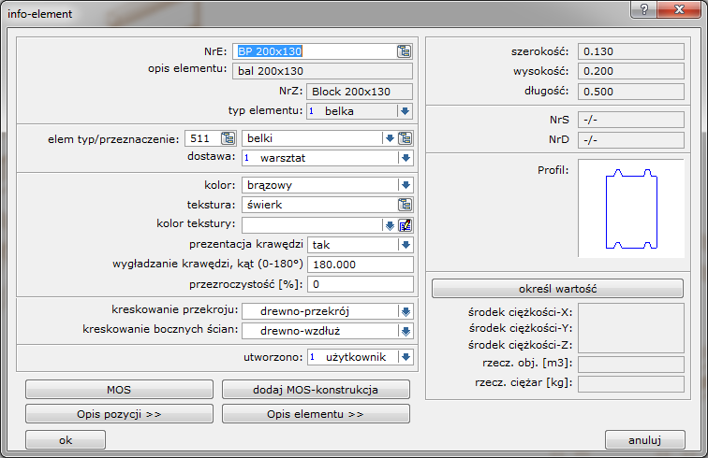Viewport: 708px width, 458px height.
Task: Open the browse icon right of belki dropdown
Action: pos(405,138)
